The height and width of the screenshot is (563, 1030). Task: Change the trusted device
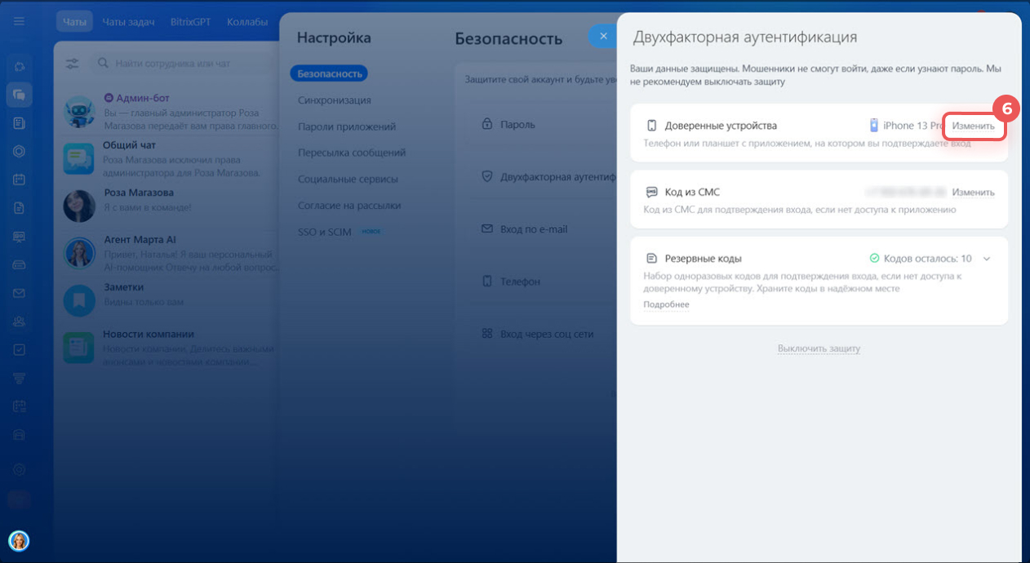[x=973, y=126]
